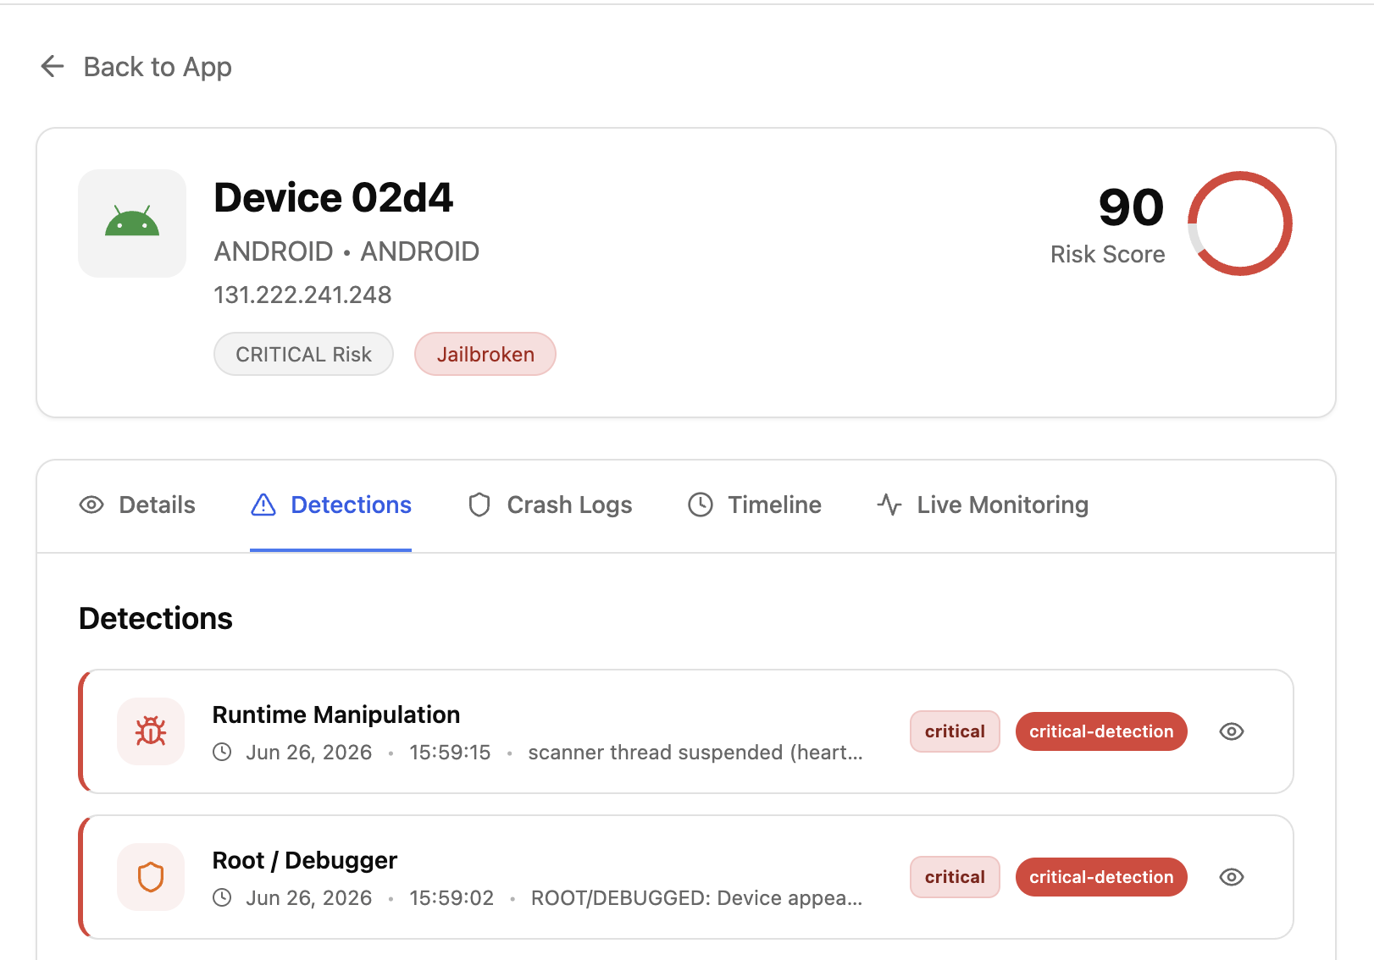Screen dimensions: 1374x960
Task: Open the Details tab
Action: (137, 505)
